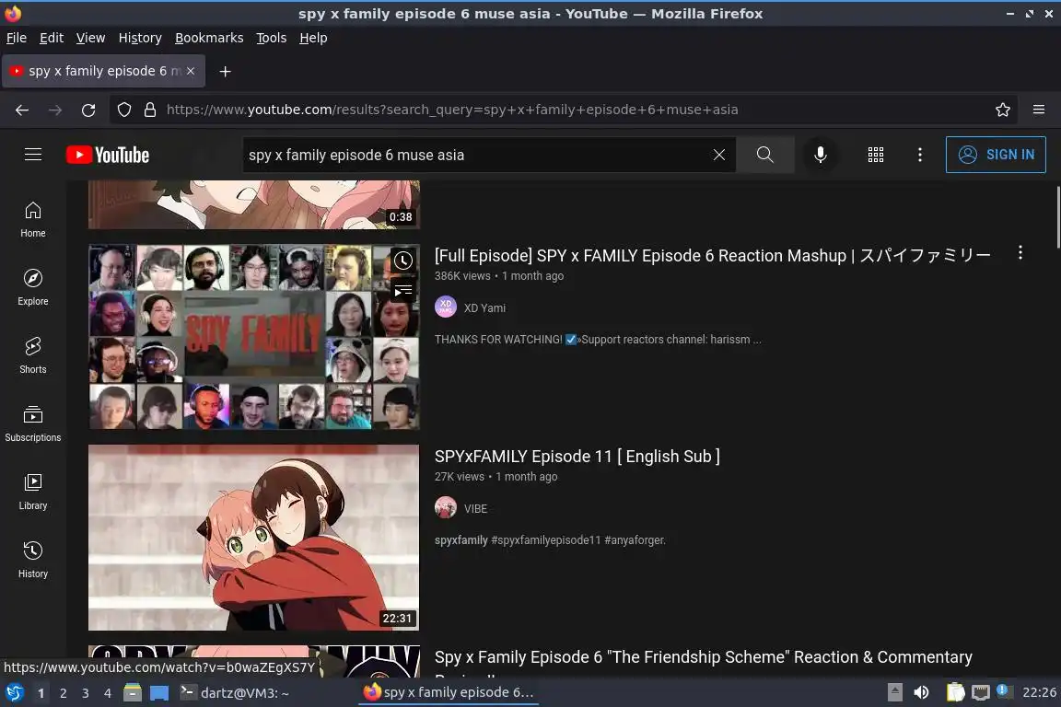
Task: Open Firefox Edit menu
Action: point(52,38)
